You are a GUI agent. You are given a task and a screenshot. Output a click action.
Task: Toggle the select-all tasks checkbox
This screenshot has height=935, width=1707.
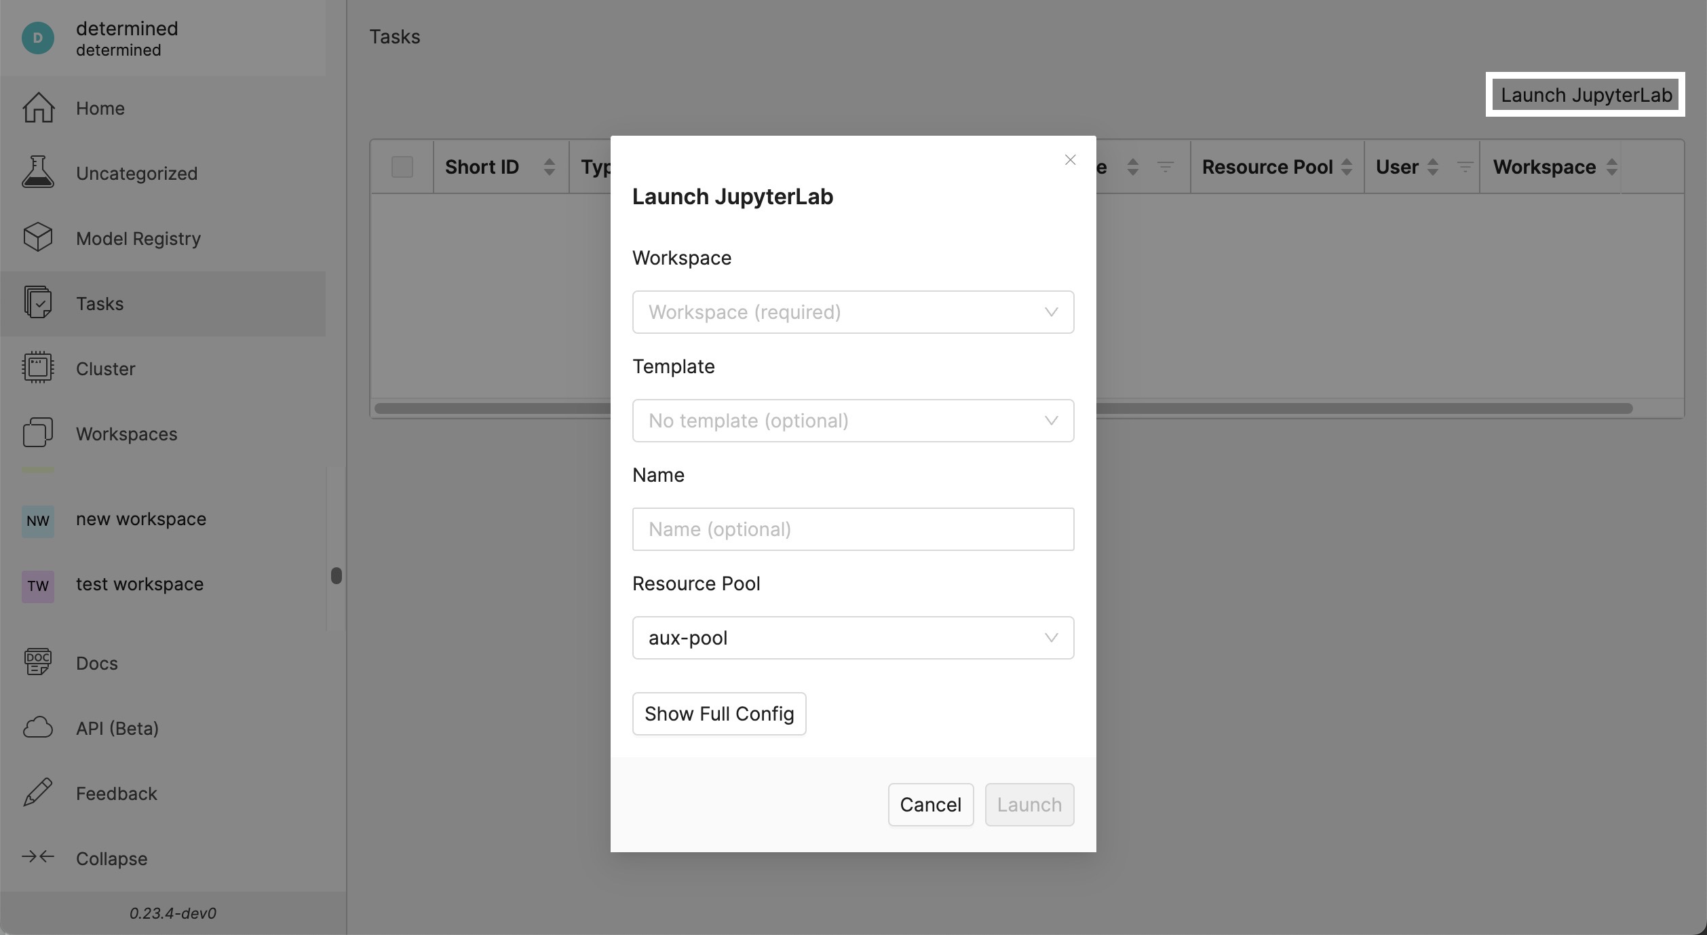tap(402, 167)
